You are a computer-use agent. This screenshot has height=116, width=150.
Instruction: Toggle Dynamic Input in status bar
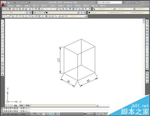[52, 114]
